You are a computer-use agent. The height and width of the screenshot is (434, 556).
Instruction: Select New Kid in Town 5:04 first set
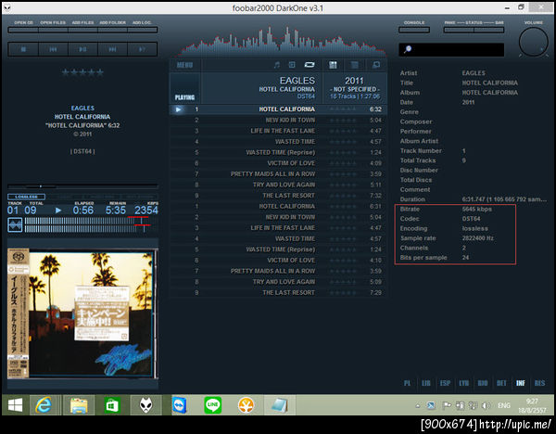pyautogui.click(x=278, y=121)
